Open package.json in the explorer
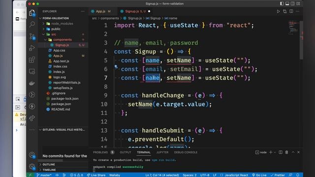315x177 pixels. click(61, 104)
